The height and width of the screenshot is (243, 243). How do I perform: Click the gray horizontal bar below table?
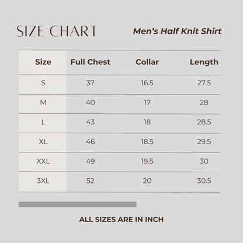[78, 204]
